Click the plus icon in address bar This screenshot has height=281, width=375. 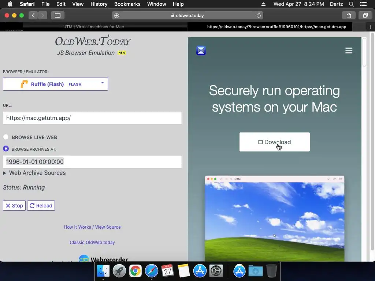click(x=116, y=15)
